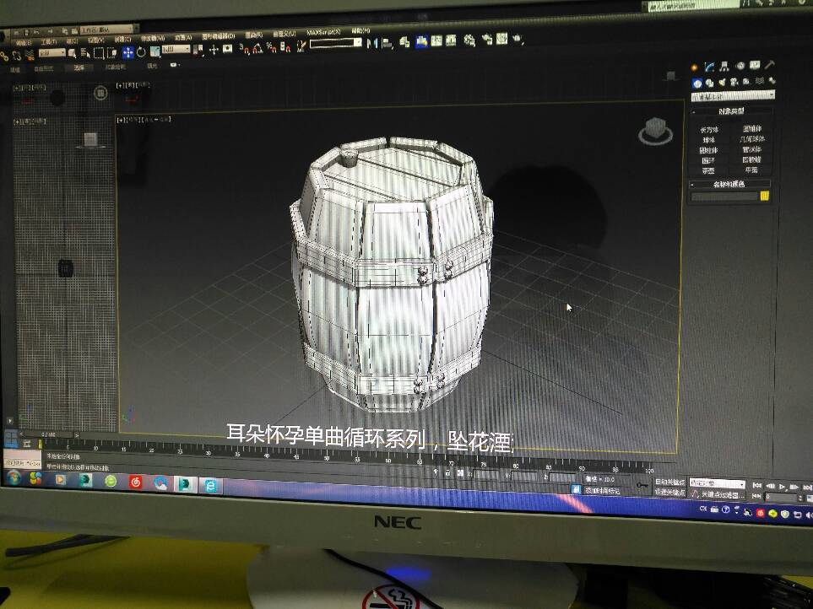
Task: Open the 工具(T) menu
Action: (49, 41)
